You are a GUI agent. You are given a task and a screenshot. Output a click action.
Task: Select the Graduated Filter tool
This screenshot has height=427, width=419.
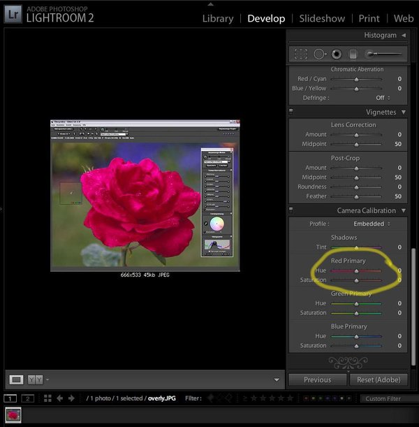[x=353, y=54]
